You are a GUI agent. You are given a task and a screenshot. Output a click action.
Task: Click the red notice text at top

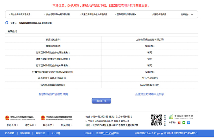tap(101, 5)
